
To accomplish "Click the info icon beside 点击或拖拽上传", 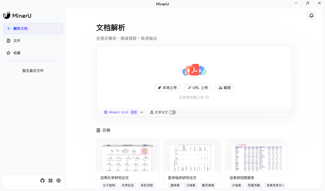I will (207, 97).
